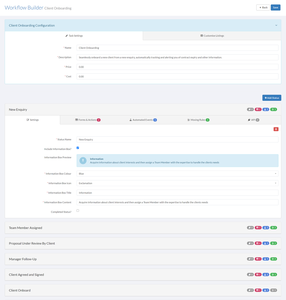
Task: Click into the Cost input field
Action: coord(177,76)
